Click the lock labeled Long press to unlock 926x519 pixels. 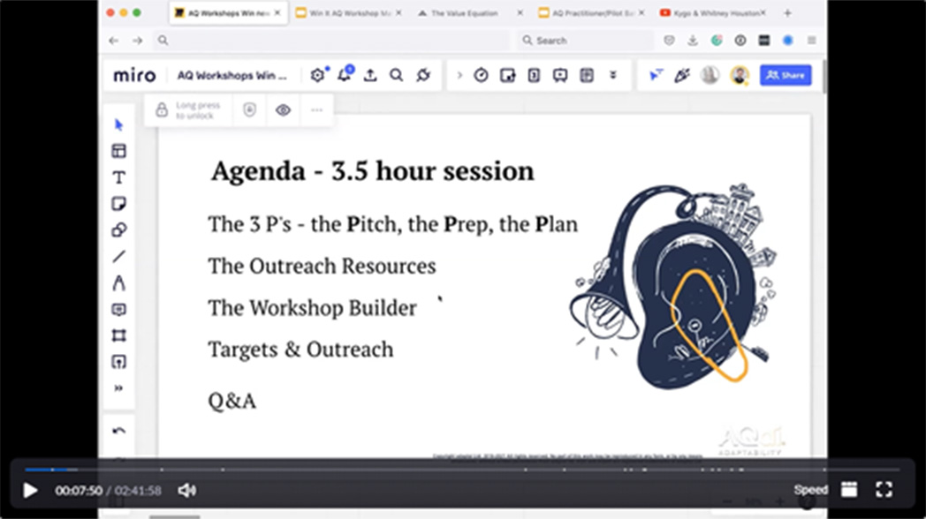point(163,109)
